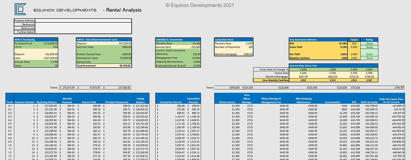Select the Years value 25

56,66
